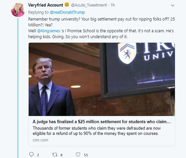186x158 pixels.
Task: Like the tweet with heart icon
Action: point(78,155)
